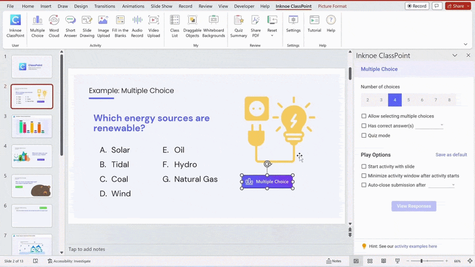Click the Word Cloud activity icon
The height and width of the screenshot is (267, 475).
click(54, 21)
